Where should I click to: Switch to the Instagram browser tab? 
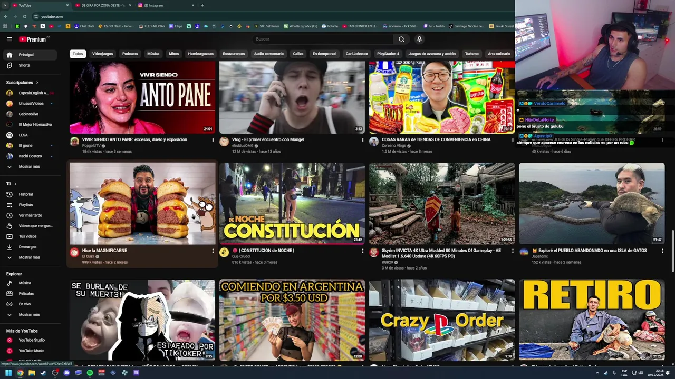pyautogui.click(x=165, y=5)
